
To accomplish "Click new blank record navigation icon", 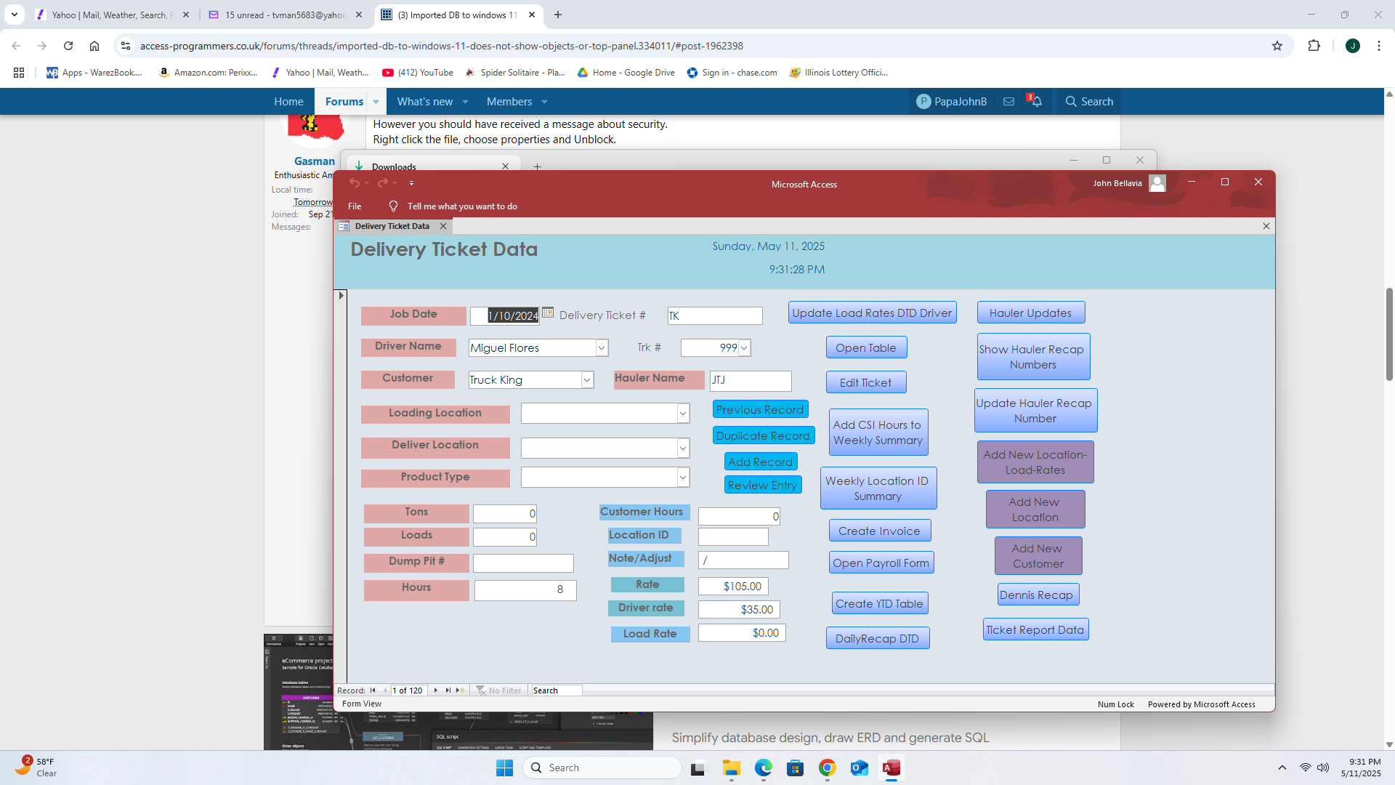I will pyautogui.click(x=460, y=691).
